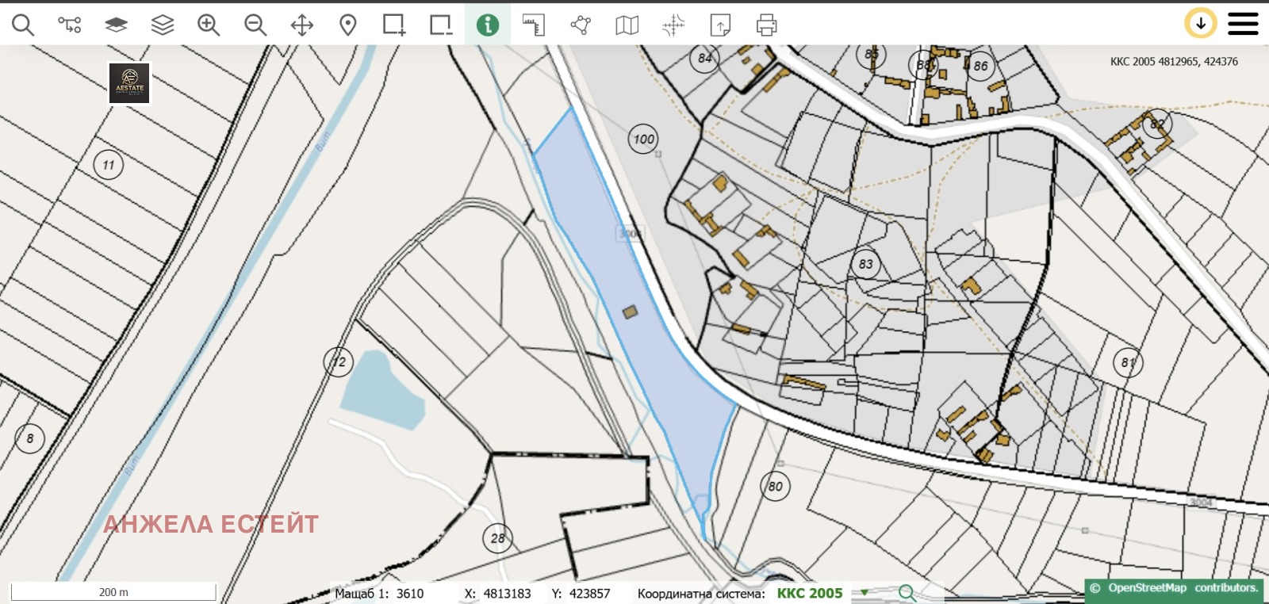
Task: Select the measure ruler tool
Action: point(534,25)
